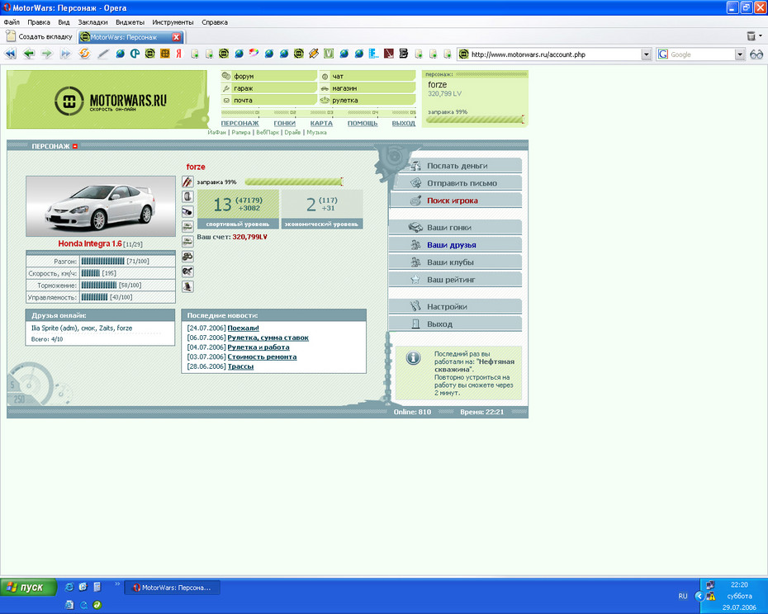Click the Windows Пуск start button
768x614 pixels.
(x=29, y=588)
